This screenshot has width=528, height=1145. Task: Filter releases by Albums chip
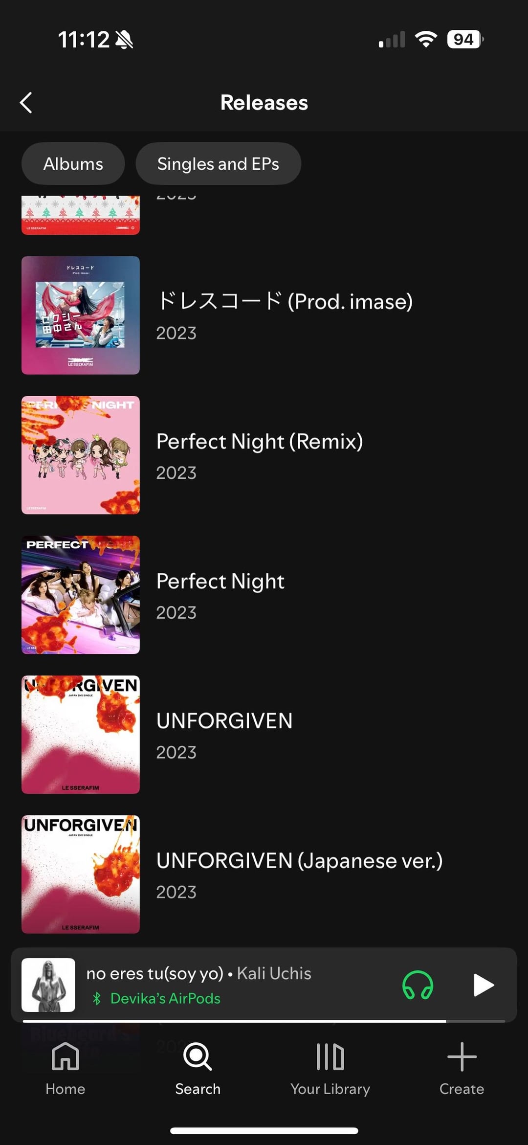click(x=73, y=163)
